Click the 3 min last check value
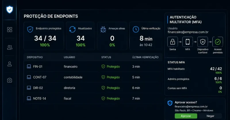The width and height of the screenshot is (230, 120). (136, 67)
